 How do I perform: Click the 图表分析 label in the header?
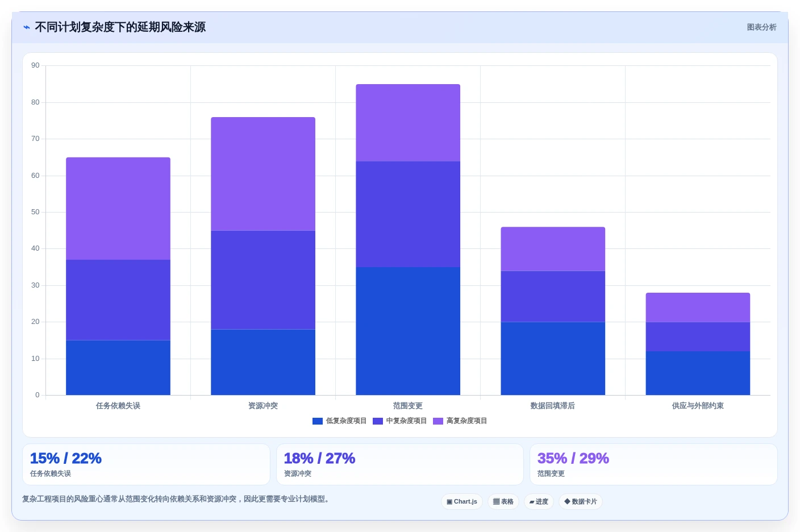point(761,27)
